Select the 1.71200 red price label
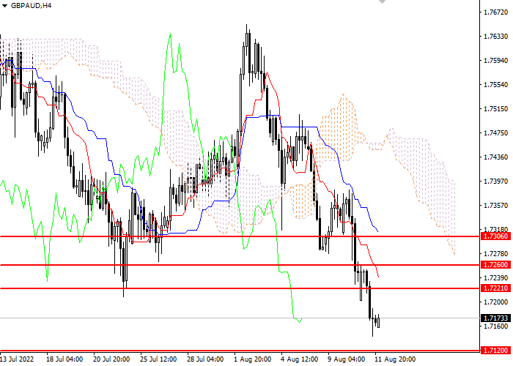Viewport: 513px width, 366px height. (496, 351)
